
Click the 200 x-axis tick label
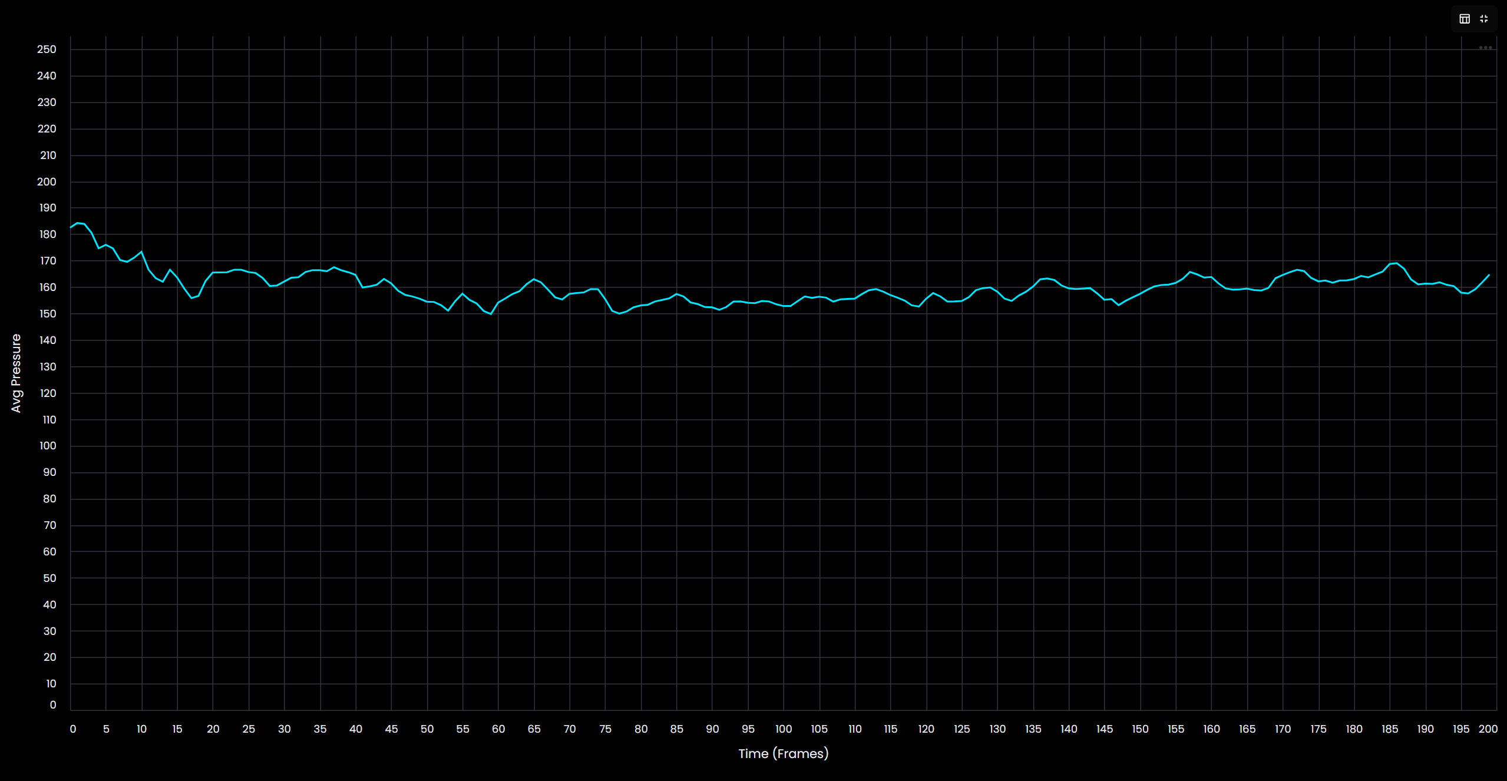coord(1488,729)
